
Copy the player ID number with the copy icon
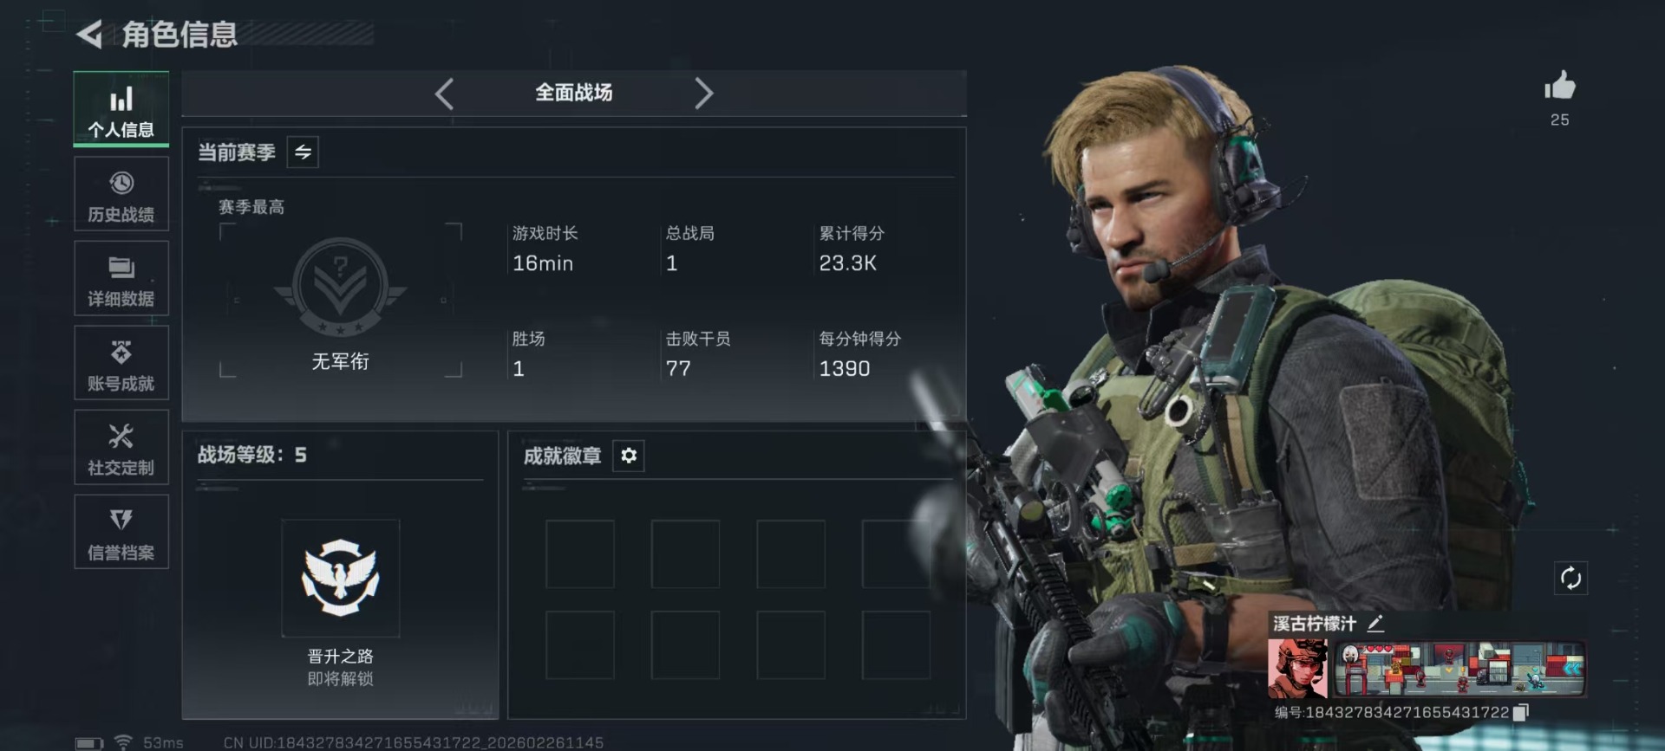[1520, 712]
